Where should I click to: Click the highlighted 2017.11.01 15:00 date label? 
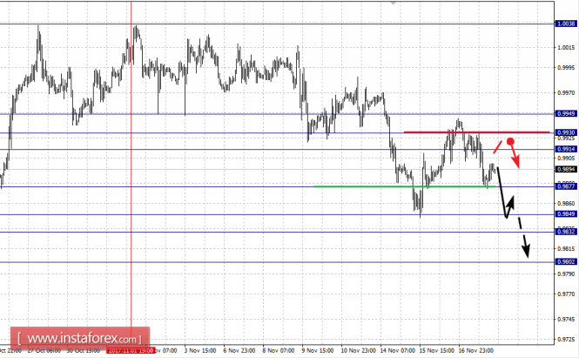[x=131, y=350]
